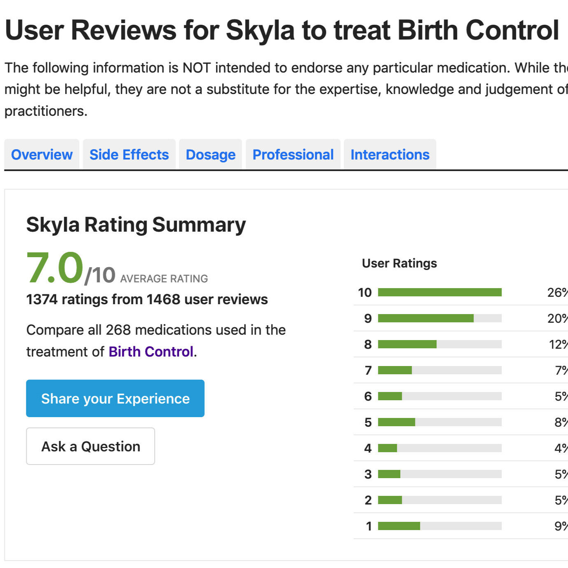Screen dimensions: 568x568
Task: Click the rating 9 progress bar
Action: pos(440,318)
